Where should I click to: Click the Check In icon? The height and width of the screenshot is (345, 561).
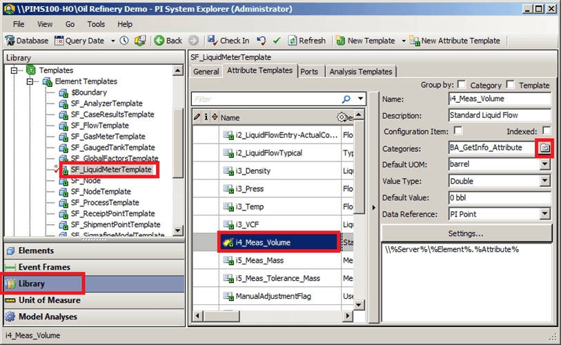pyautogui.click(x=213, y=41)
